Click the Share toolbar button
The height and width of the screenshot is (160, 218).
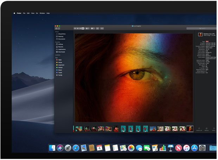97,28
